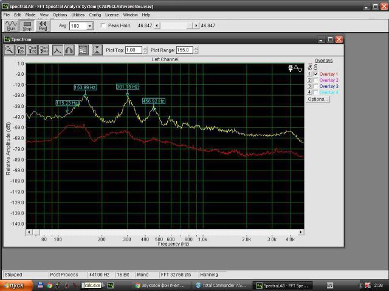
Task: Open the Help menu
Action: (x=146, y=15)
